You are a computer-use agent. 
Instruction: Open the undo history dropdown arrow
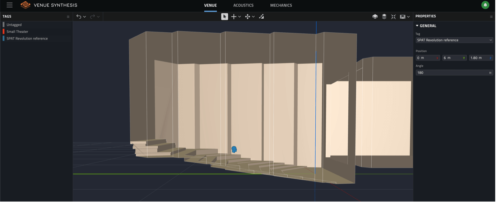[85, 17]
